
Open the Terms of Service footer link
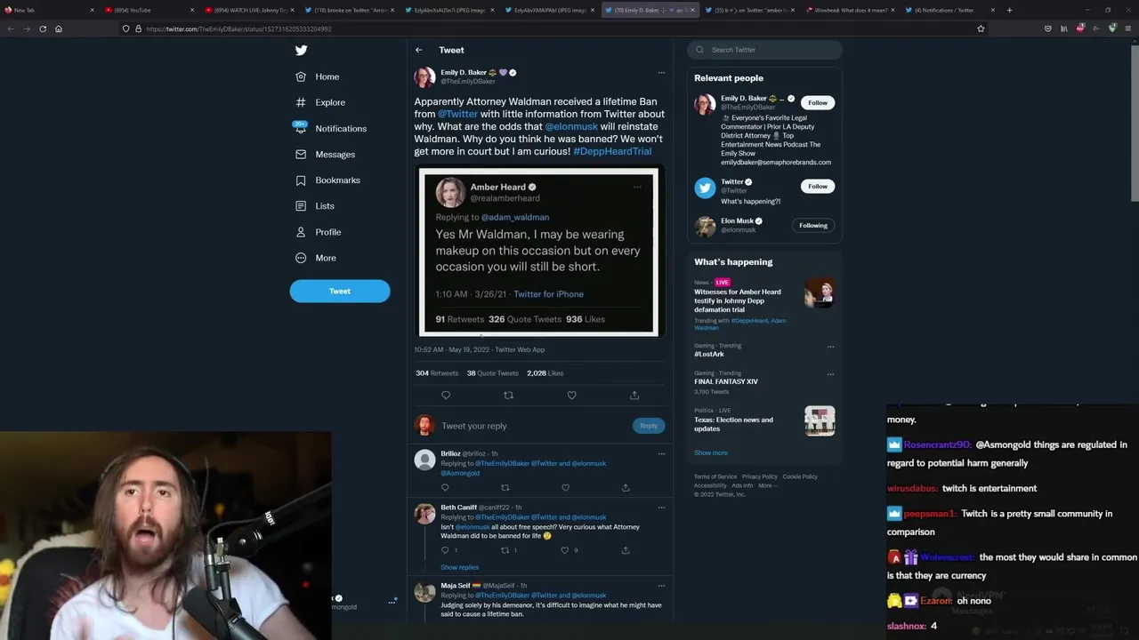(715, 476)
